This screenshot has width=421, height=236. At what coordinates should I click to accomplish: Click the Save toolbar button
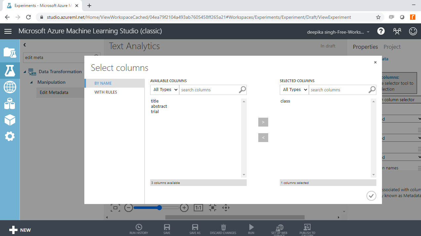[x=167, y=229]
